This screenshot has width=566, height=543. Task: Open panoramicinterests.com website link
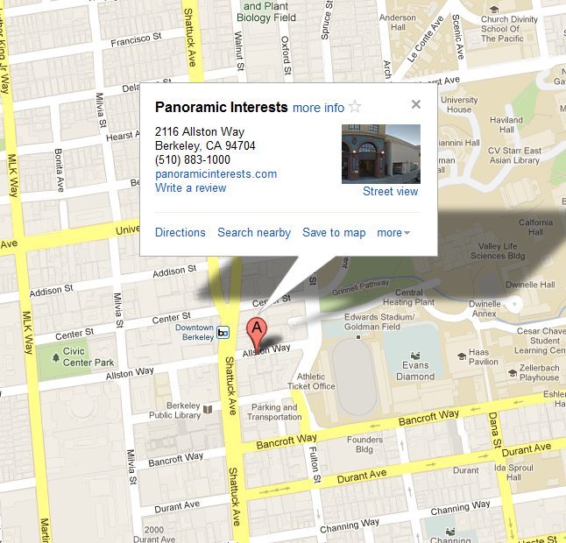[x=216, y=174]
